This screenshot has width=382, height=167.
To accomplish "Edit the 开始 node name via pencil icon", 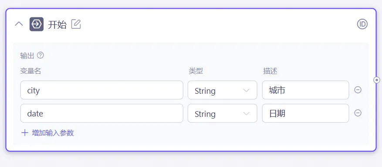I will [x=76, y=24].
